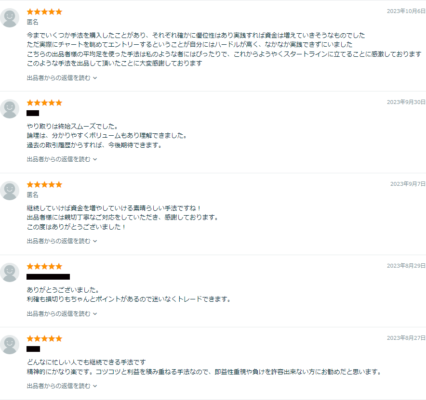The width and height of the screenshot is (426, 400).
Task: Expand seller reply under September 30 review
Action: tap(62, 159)
